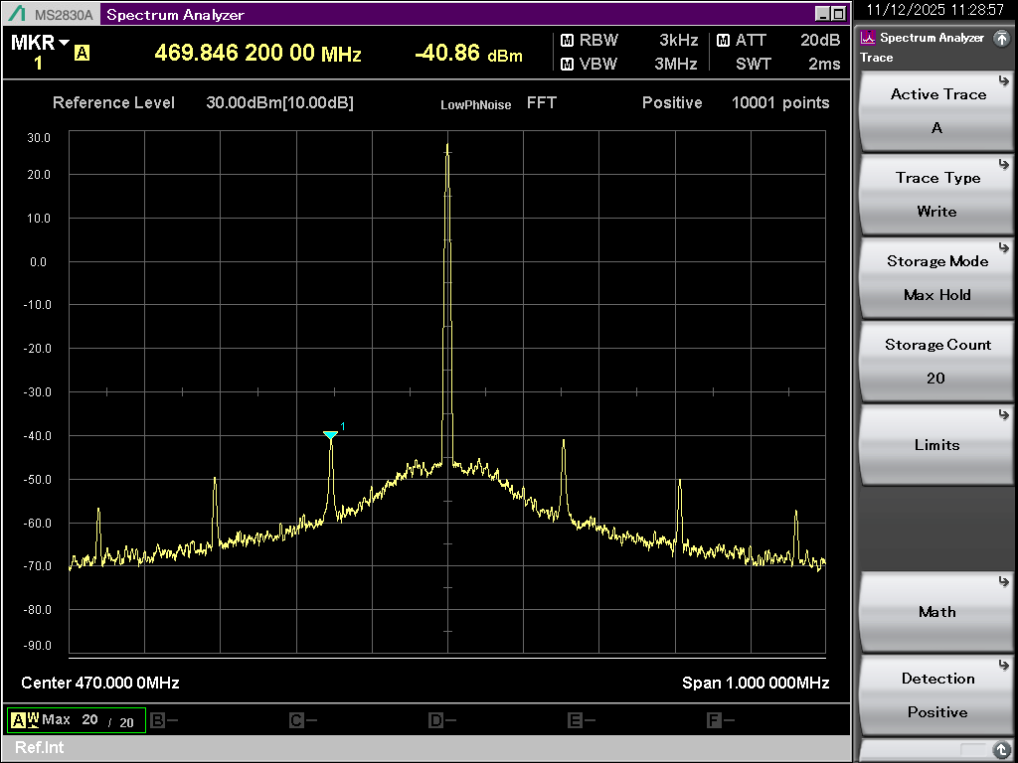Viewport: 1018px width, 763px height.
Task: Select the Trace menu label
Action: pyautogui.click(x=875, y=58)
